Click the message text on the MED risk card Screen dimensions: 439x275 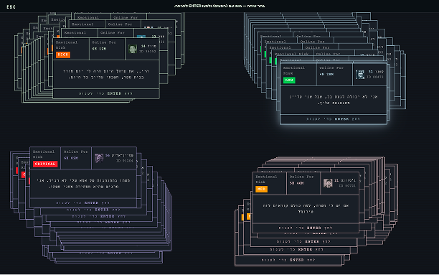coord(306,208)
